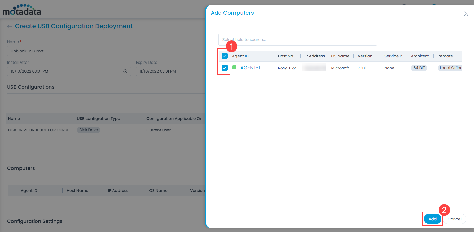Click the 'Select field to search' box
This screenshot has height=232, width=474.
(x=297, y=40)
